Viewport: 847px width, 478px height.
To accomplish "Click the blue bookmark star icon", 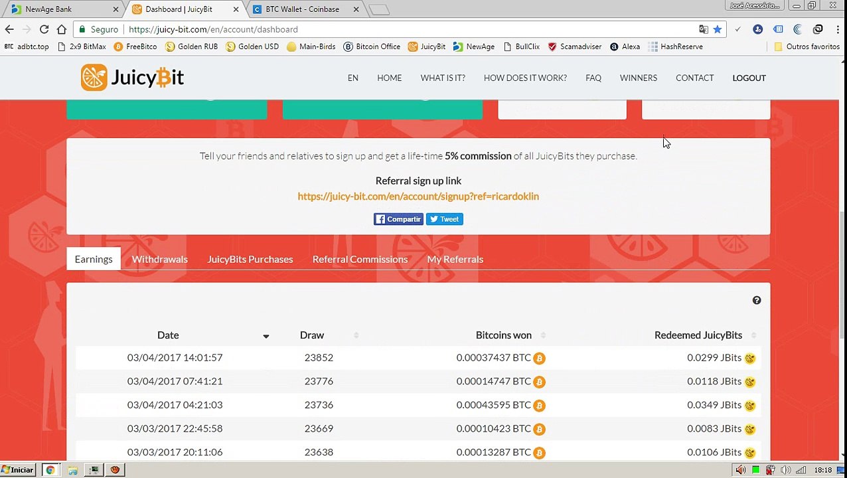I will pyautogui.click(x=718, y=29).
